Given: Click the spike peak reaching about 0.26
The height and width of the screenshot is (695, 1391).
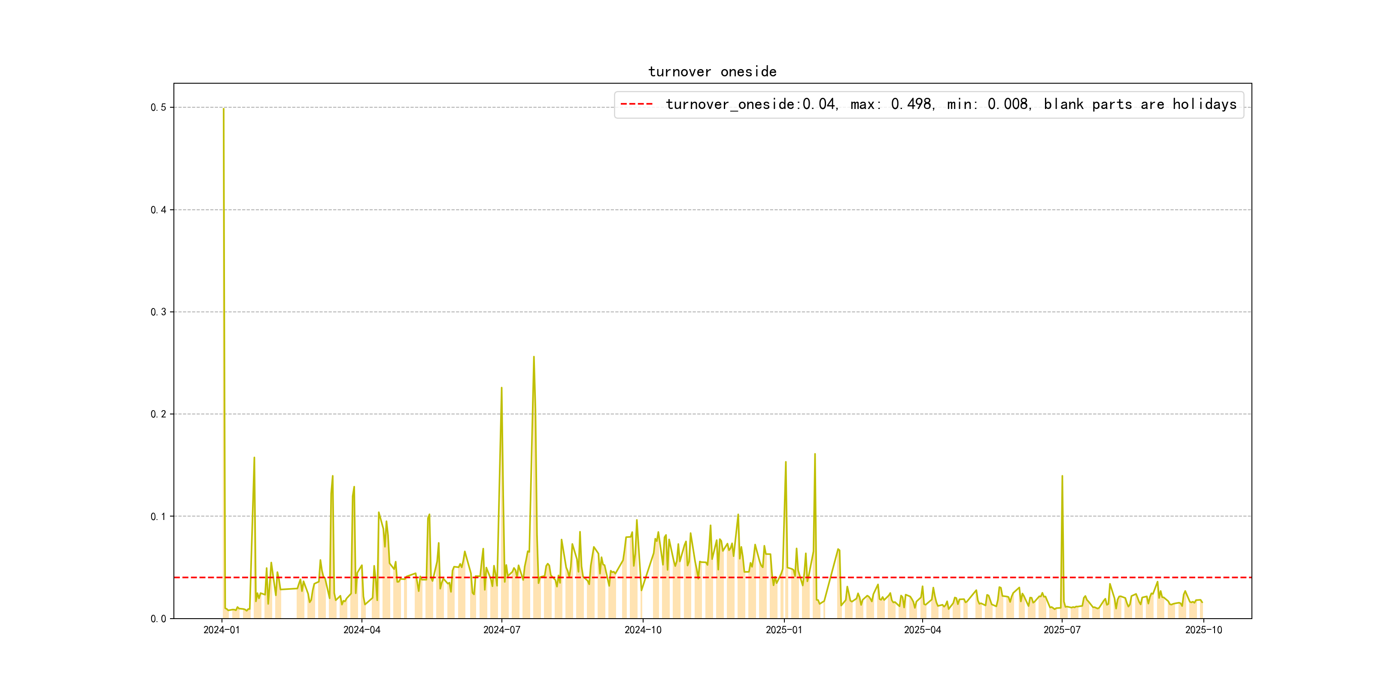Looking at the screenshot, I should pyautogui.click(x=534, y=357).
